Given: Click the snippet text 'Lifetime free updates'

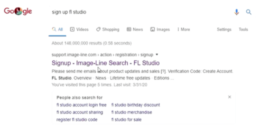Looking at the screenshot, I should click(x=130, y=78).
